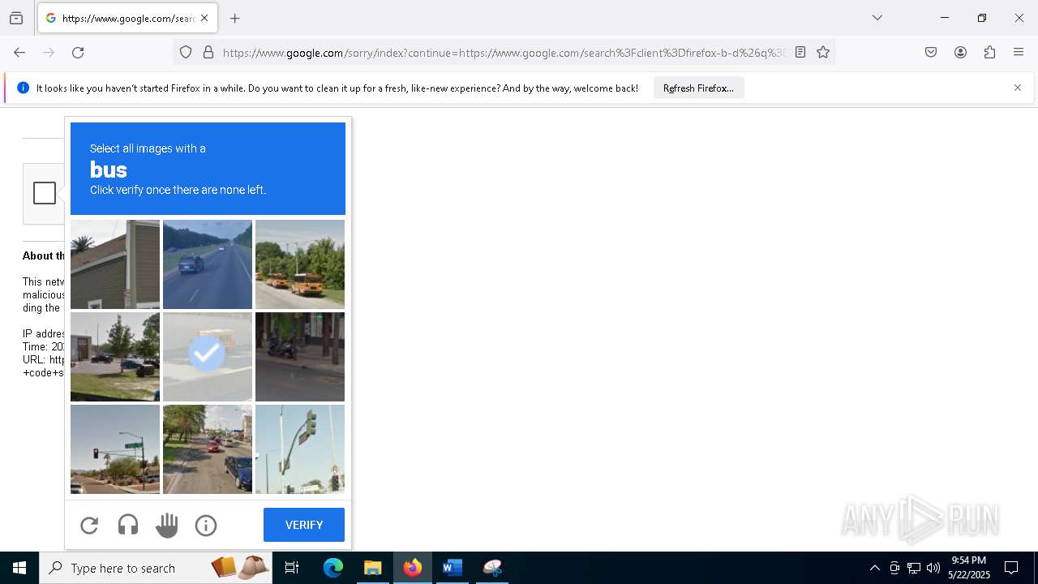Click the VERIFY button
The width and height of the screenshot is (1038, 584).
click(x=304, y=525)
